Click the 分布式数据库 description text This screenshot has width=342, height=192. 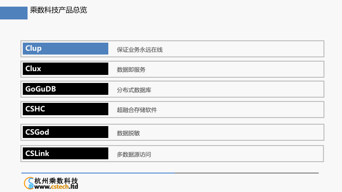pos(134,90)
